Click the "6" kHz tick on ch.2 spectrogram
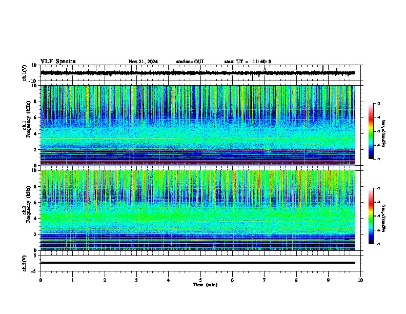 (x=35, y=203)
